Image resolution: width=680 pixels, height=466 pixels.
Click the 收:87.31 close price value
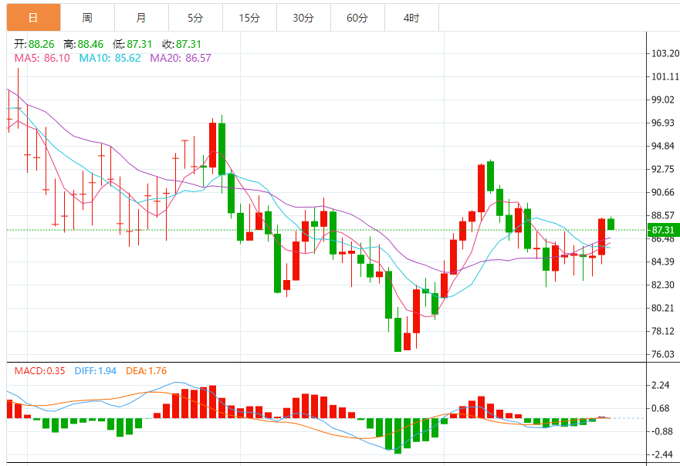point(181,44)
